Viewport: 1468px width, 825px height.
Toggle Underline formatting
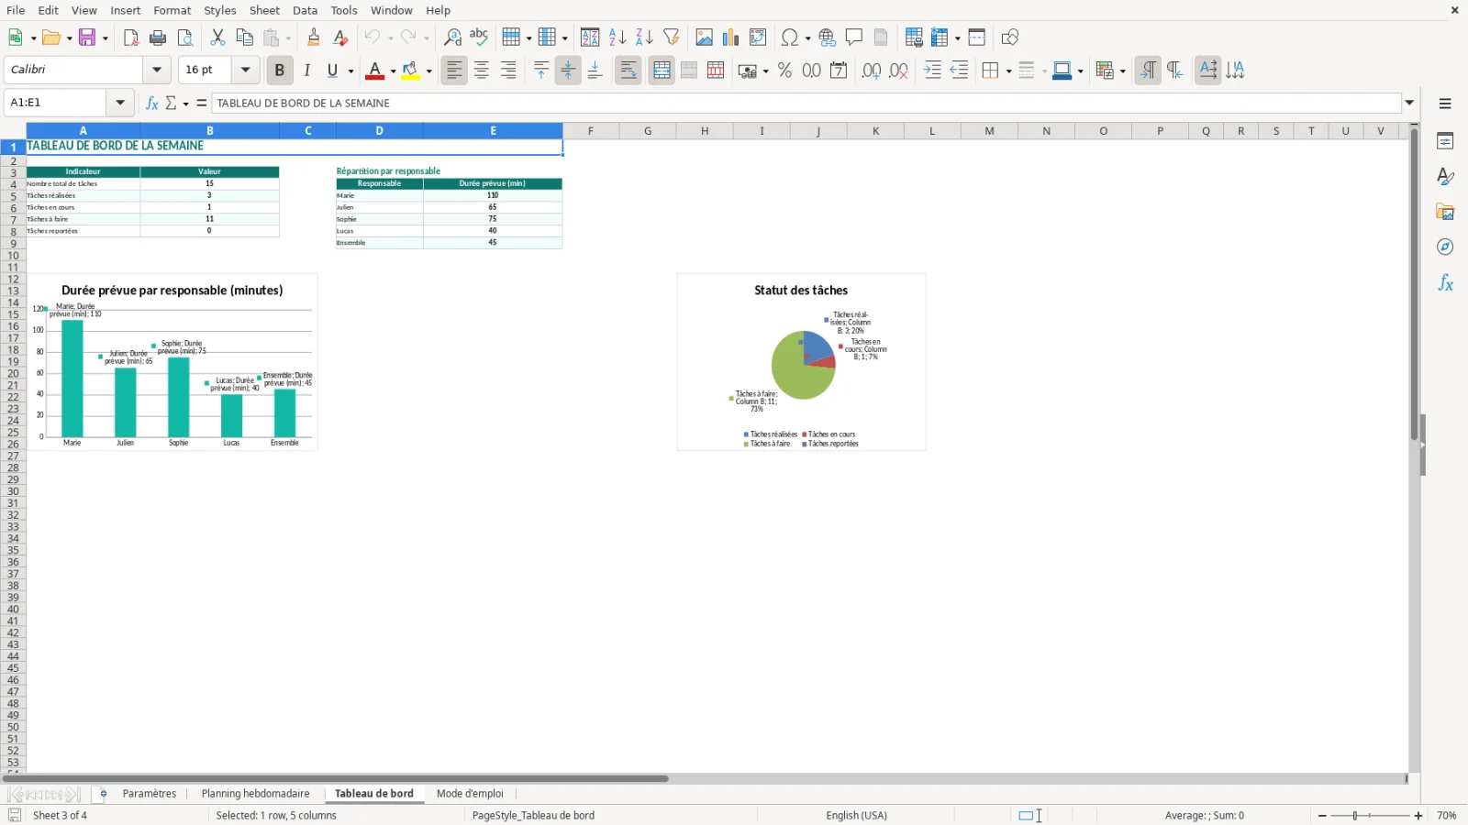[333, 71]
